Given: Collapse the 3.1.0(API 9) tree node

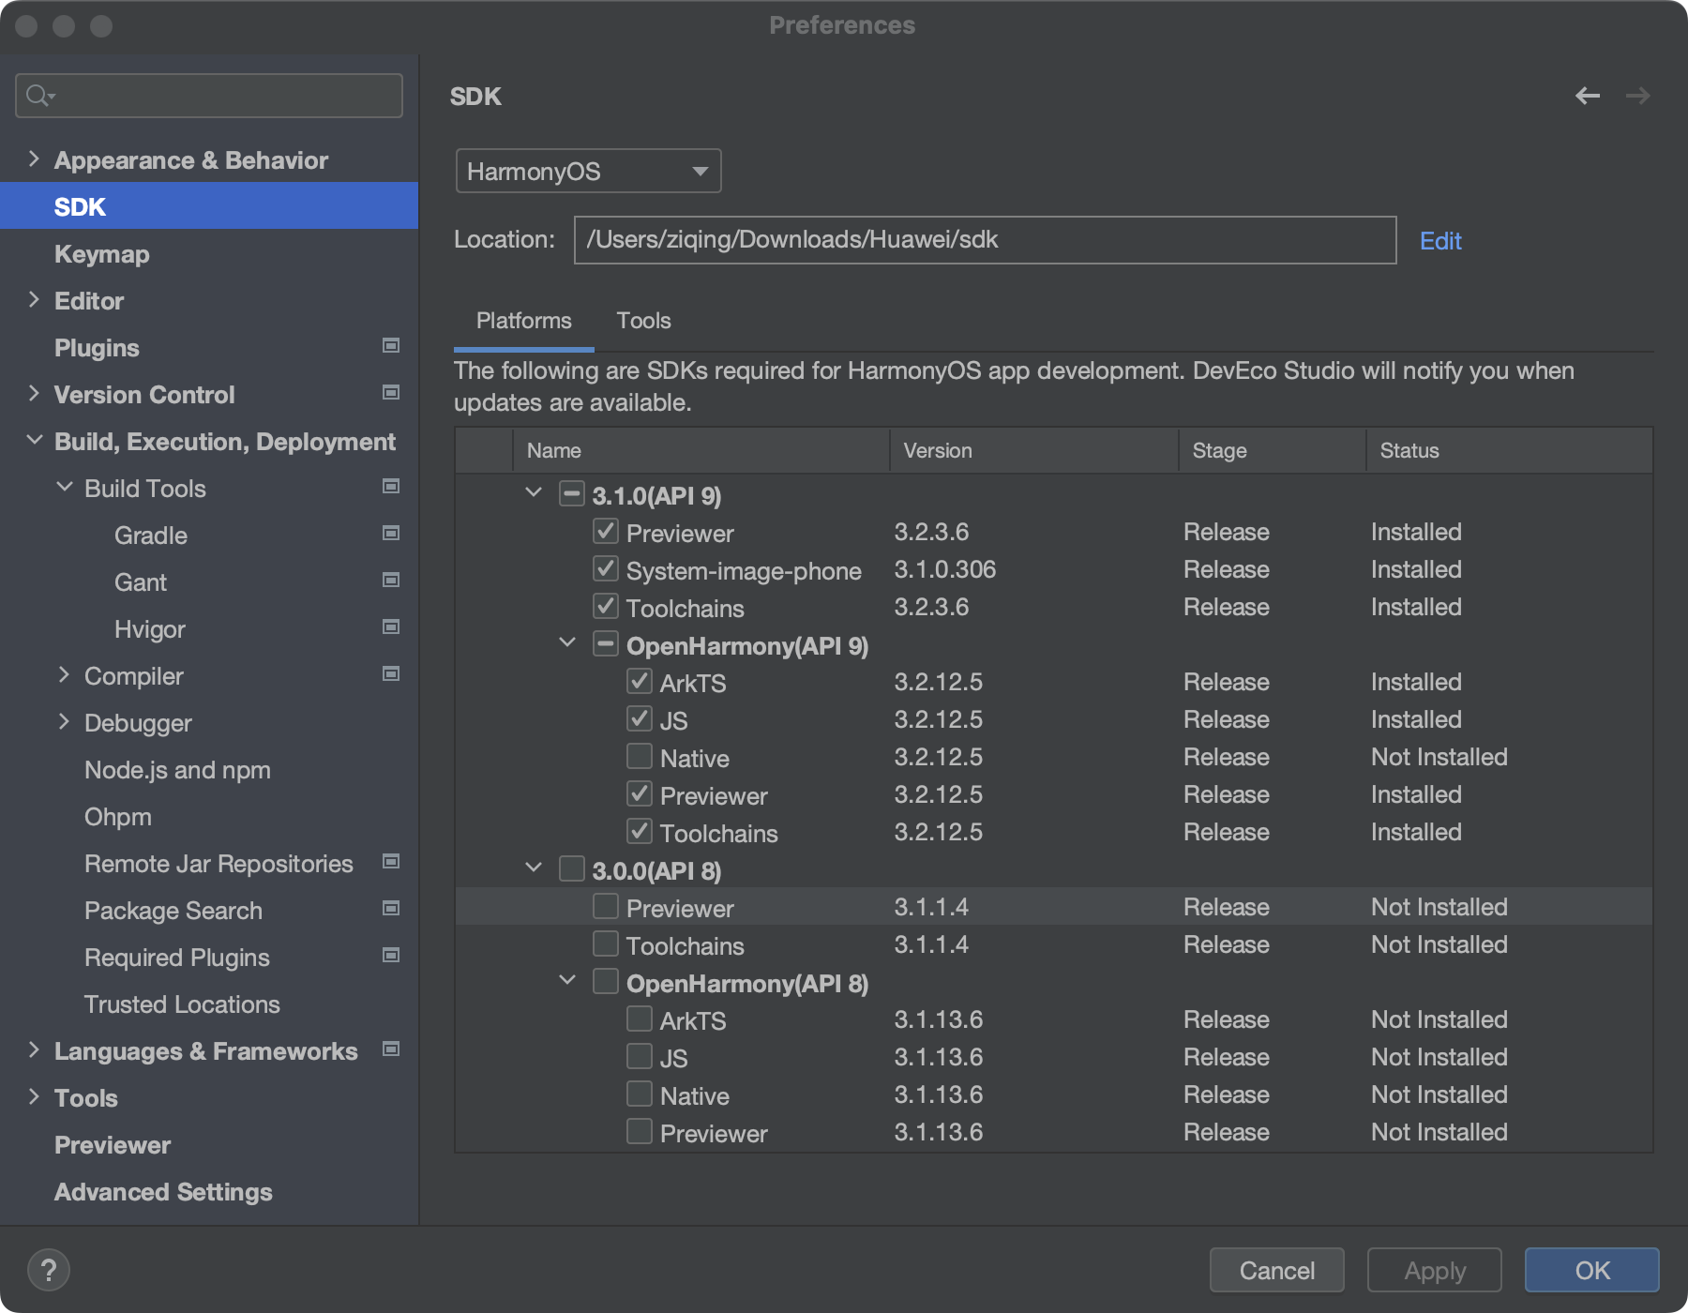Looking at the screenshot, I should coord(534,493).
